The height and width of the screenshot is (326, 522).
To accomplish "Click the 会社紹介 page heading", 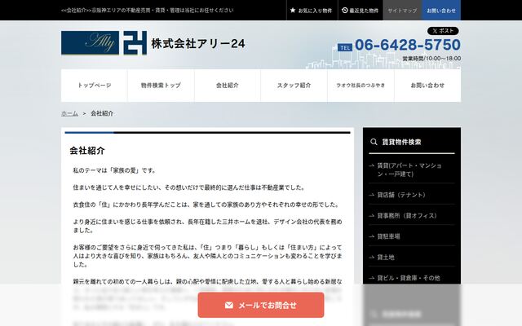I will coord(87,151).
